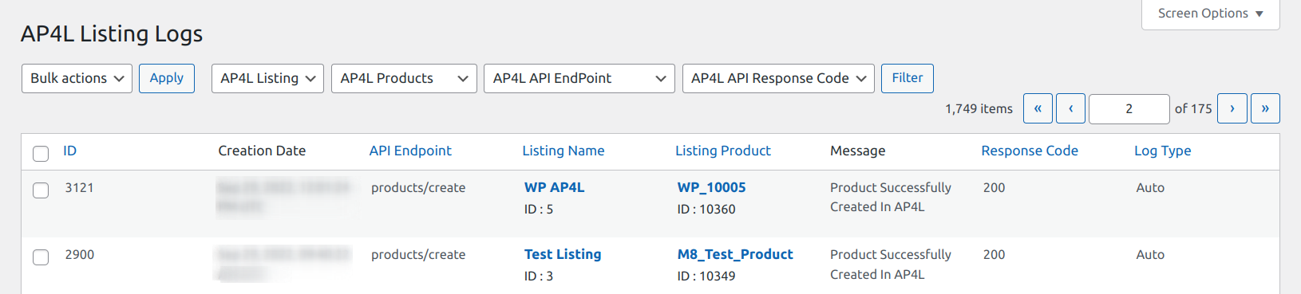Click 'ID : 5' under WP AP4L
Viewport: 1301px width, 294px height.
pos(539,210)
